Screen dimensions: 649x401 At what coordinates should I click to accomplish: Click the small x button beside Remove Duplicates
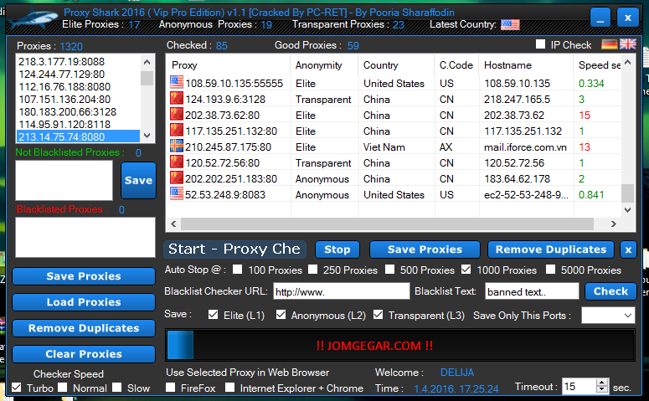pyautogui.click(x=628, y=249)
